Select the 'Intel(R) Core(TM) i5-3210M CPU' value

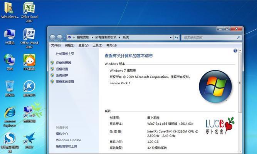pos(171,131)
